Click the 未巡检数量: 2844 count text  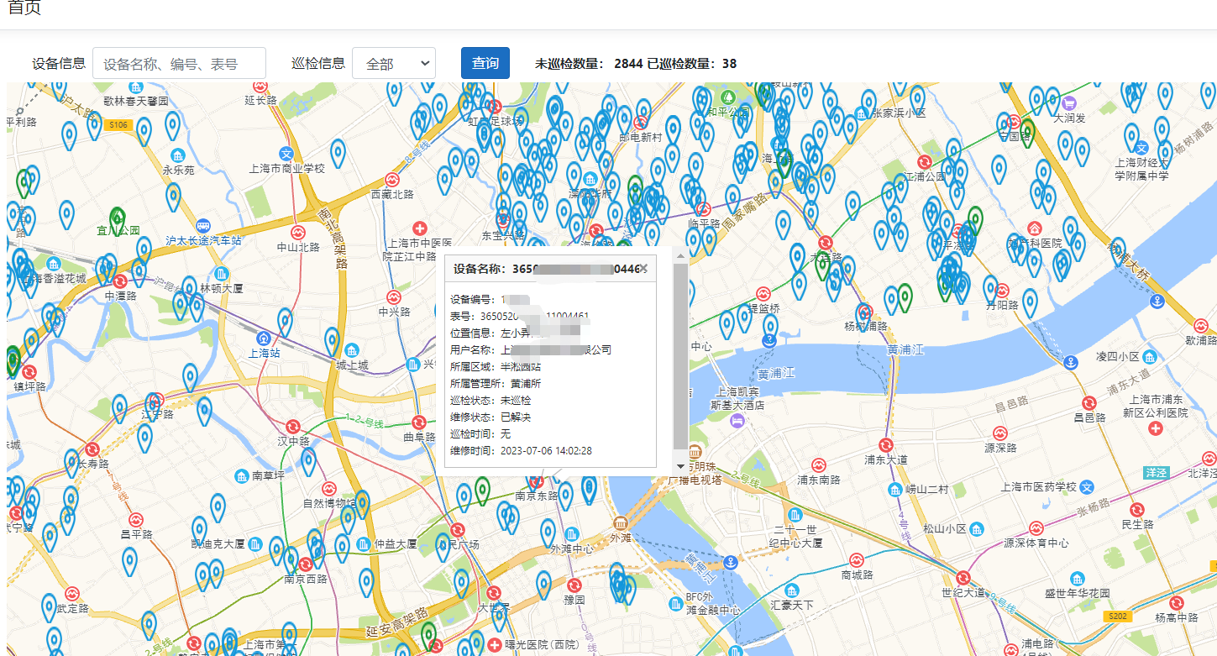(589, 63)
